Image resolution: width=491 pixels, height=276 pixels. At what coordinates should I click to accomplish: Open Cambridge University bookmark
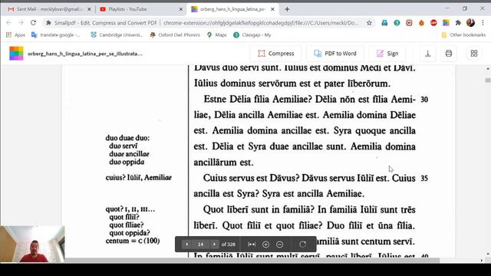(117, 35)
